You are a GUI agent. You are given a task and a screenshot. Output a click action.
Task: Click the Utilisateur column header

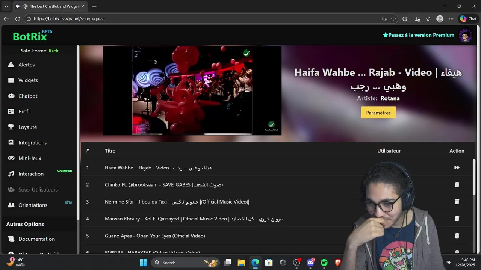389,151
